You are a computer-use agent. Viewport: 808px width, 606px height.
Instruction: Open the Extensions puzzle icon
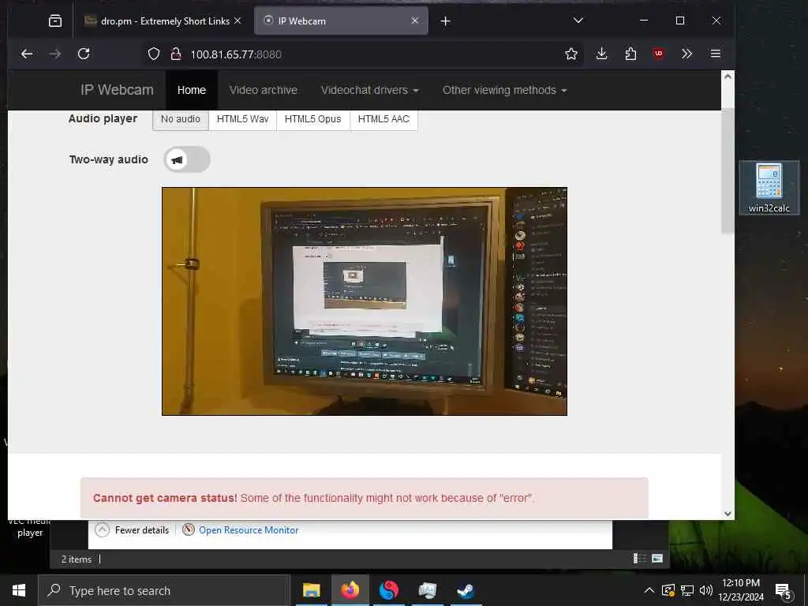click(630, 54)
